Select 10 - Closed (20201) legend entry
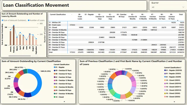This screenshot has width=187, height=105. pyautogui.click(x=172, y=80)
